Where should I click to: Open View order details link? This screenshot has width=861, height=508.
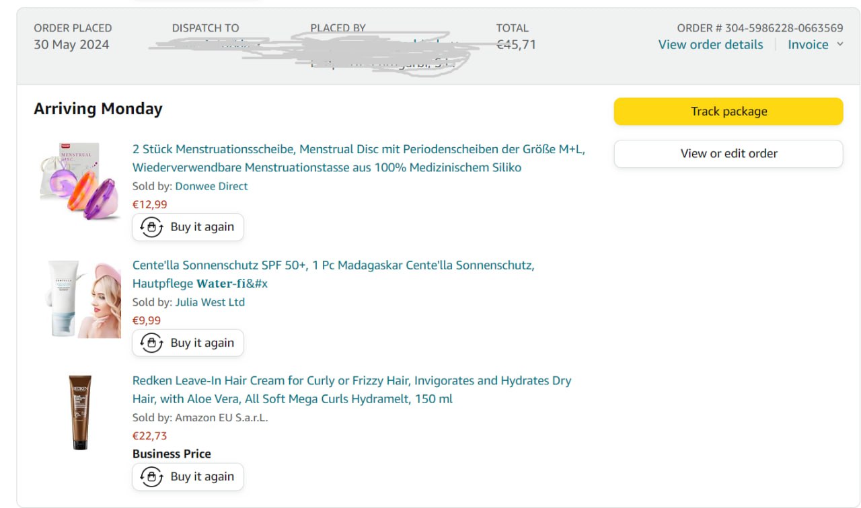710,44
